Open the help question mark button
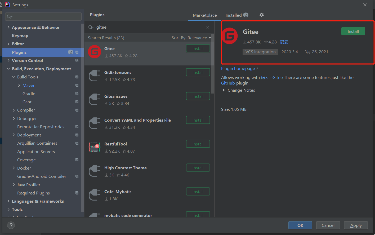The height and width of the screenshot is (235, 375). click(11, 225)
